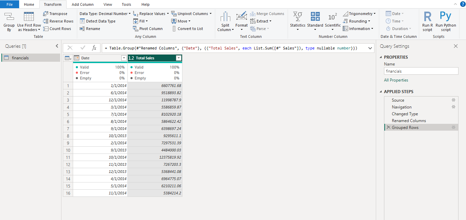
Task: Open the Rounding dropdown
Action: (x=356, y=21)
